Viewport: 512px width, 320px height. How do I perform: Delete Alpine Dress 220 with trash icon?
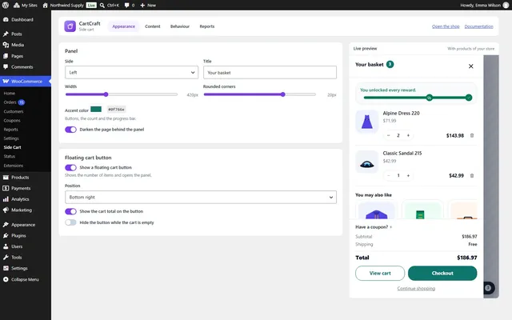pyautogui.click(x=472, y=135)
